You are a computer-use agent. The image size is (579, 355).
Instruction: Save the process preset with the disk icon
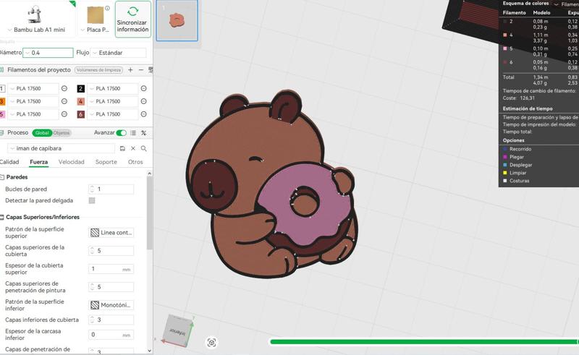[x=122, y=148]
